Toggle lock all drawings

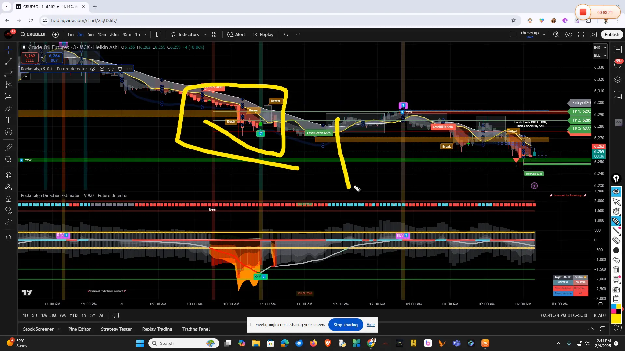8,199
